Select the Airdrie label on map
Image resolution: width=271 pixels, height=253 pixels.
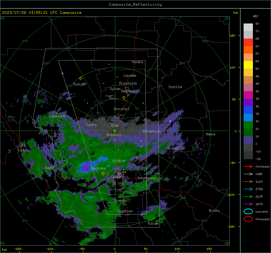click(119, 161)
